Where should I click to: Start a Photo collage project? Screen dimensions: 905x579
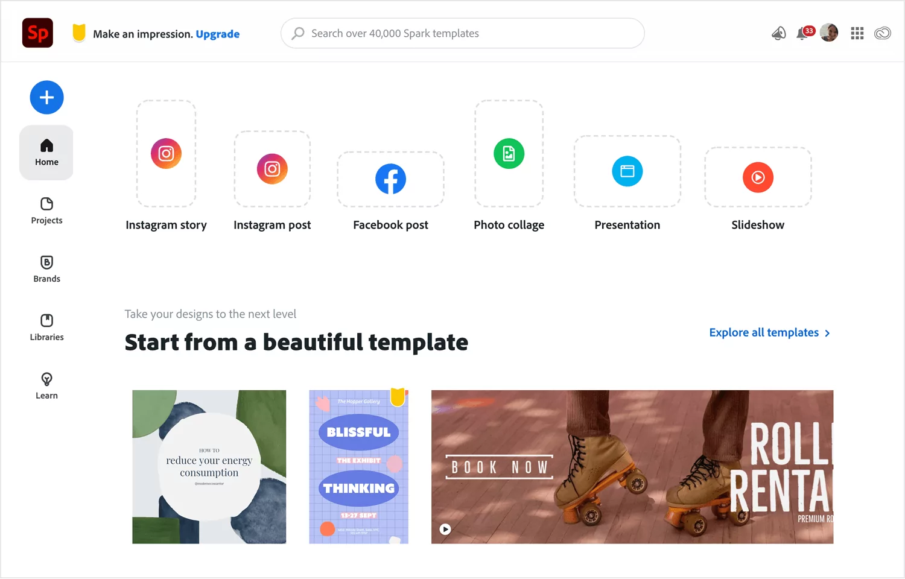point(509,154)
